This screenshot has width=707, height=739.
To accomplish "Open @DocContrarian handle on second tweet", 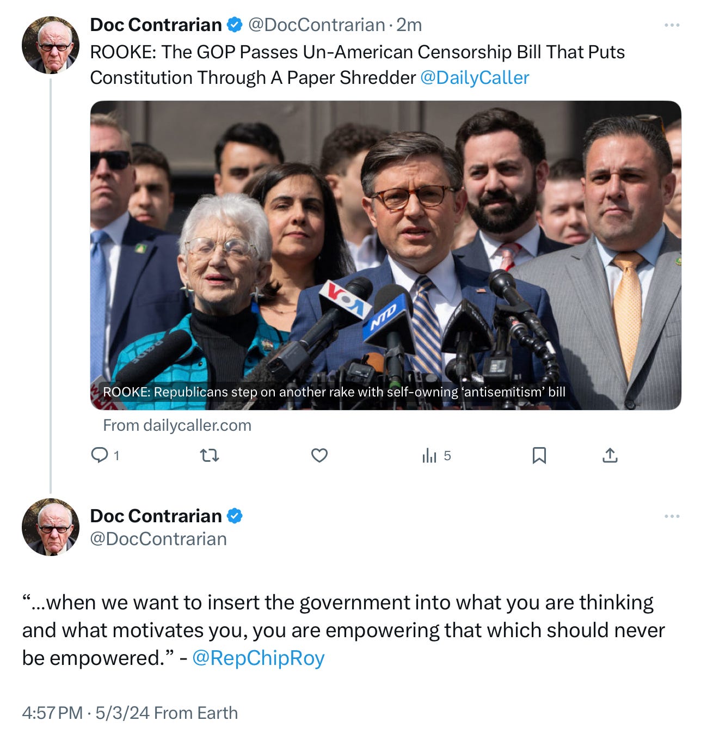I will 158,539.
